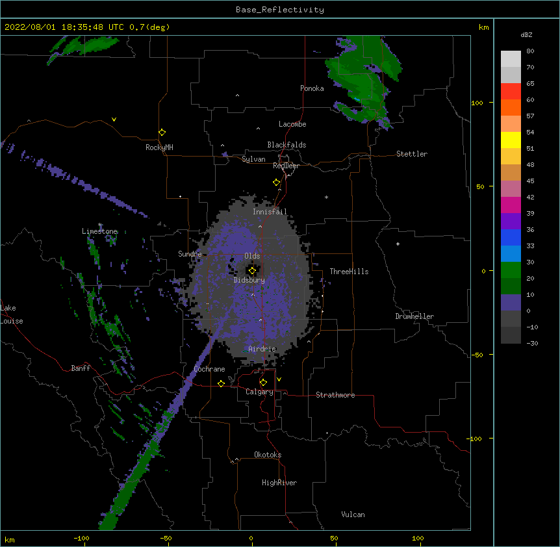Select the -100 tick on right axis
The height and width of the screenshot is (547, 560).
(x=475, y=439)
